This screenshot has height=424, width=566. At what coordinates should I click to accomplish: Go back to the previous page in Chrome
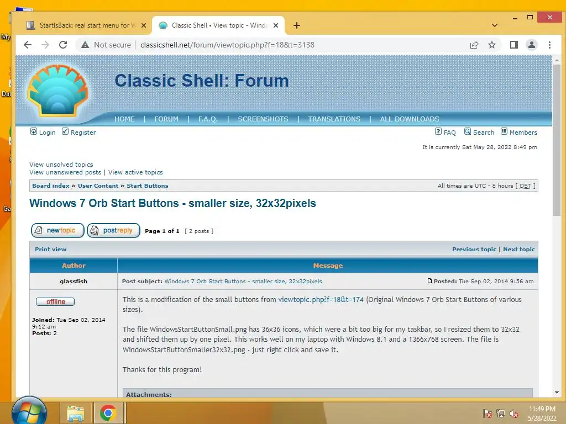28,45
